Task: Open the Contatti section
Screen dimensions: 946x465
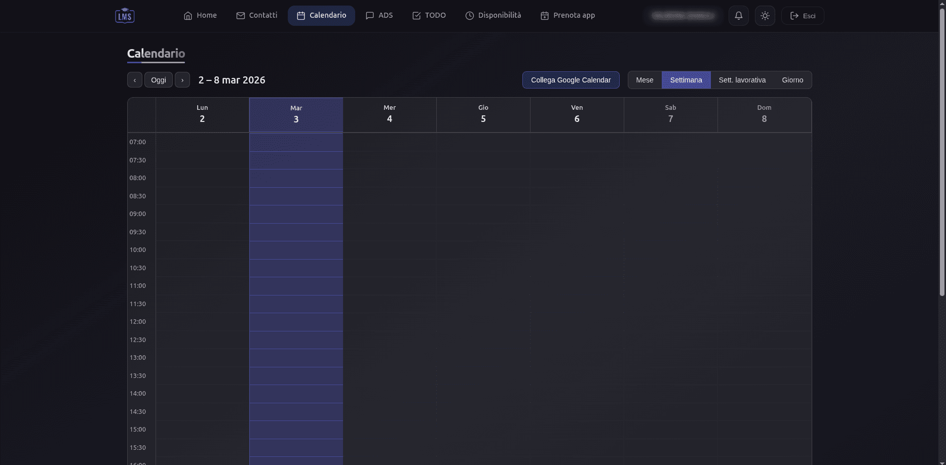Action: pos(257,16)
